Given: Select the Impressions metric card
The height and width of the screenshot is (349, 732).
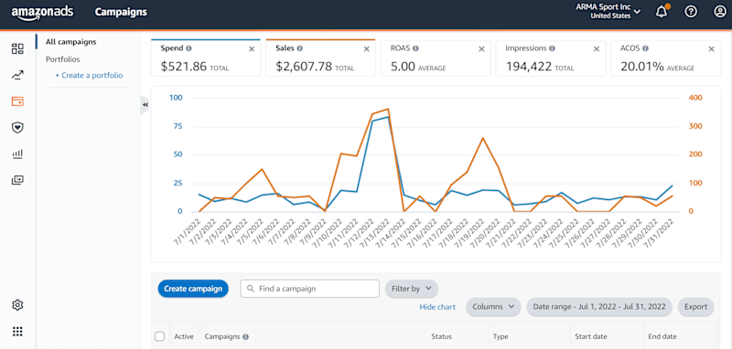Looking at the screenshot, I should tap(551, 58).
